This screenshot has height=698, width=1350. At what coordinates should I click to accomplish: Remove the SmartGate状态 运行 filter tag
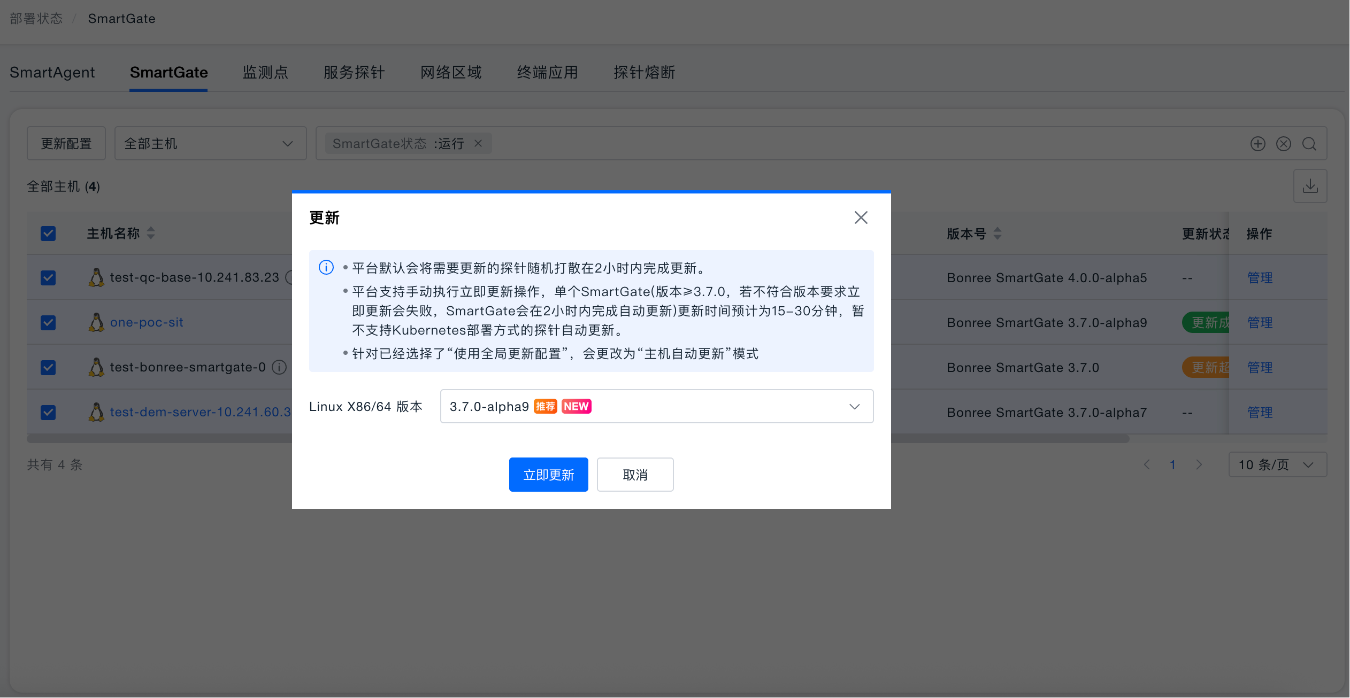point(478,143)
